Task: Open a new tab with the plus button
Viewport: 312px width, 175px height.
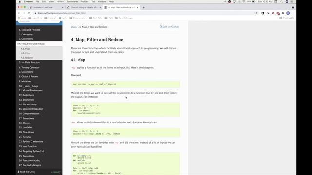Action: click(x=144, y=8)
